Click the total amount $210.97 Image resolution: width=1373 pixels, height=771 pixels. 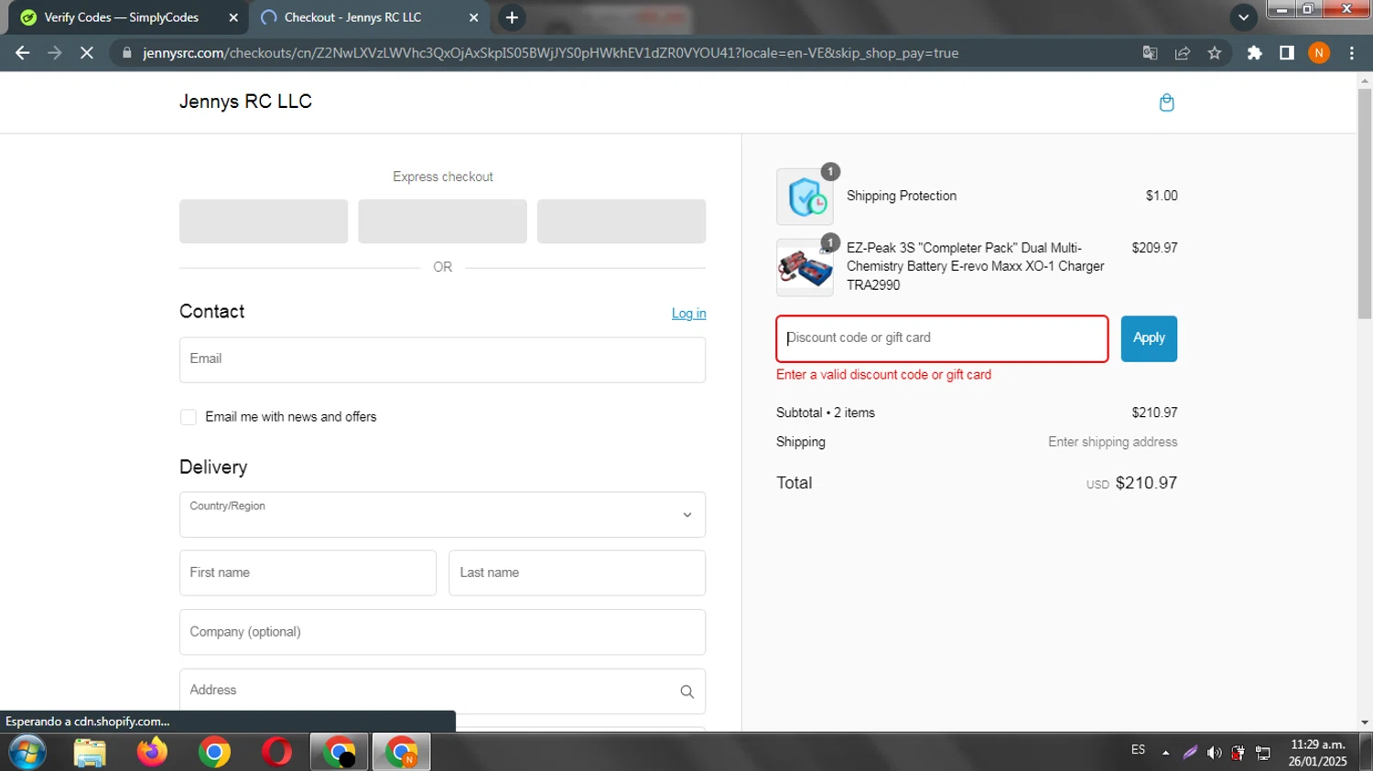pos(1146,483)
